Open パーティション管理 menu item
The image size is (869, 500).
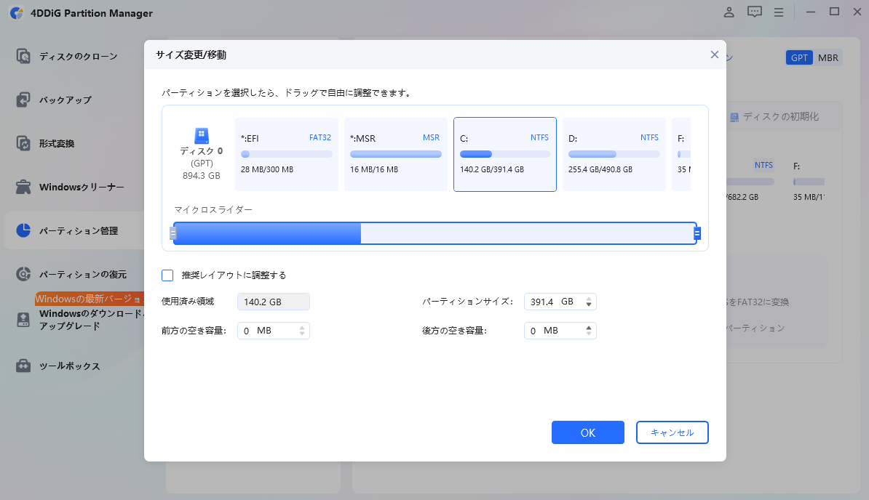click(78, 231)
